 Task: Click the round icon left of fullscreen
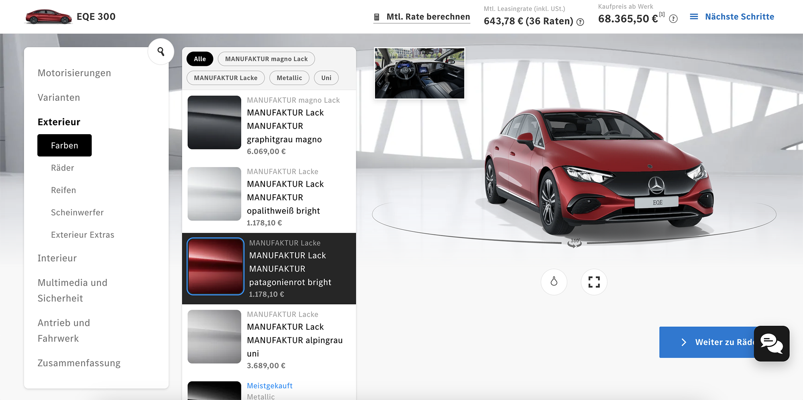tap(554, 282)
